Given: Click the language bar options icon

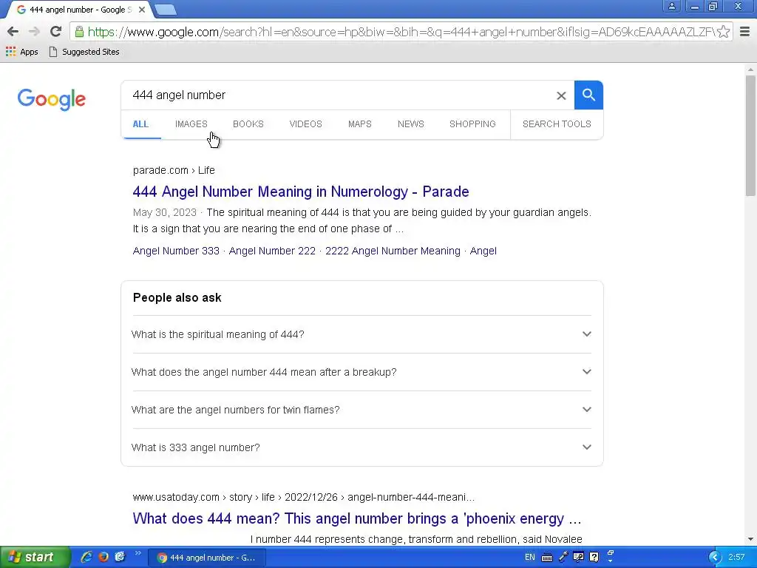Looking at the screenshot, I should point(610,556).
